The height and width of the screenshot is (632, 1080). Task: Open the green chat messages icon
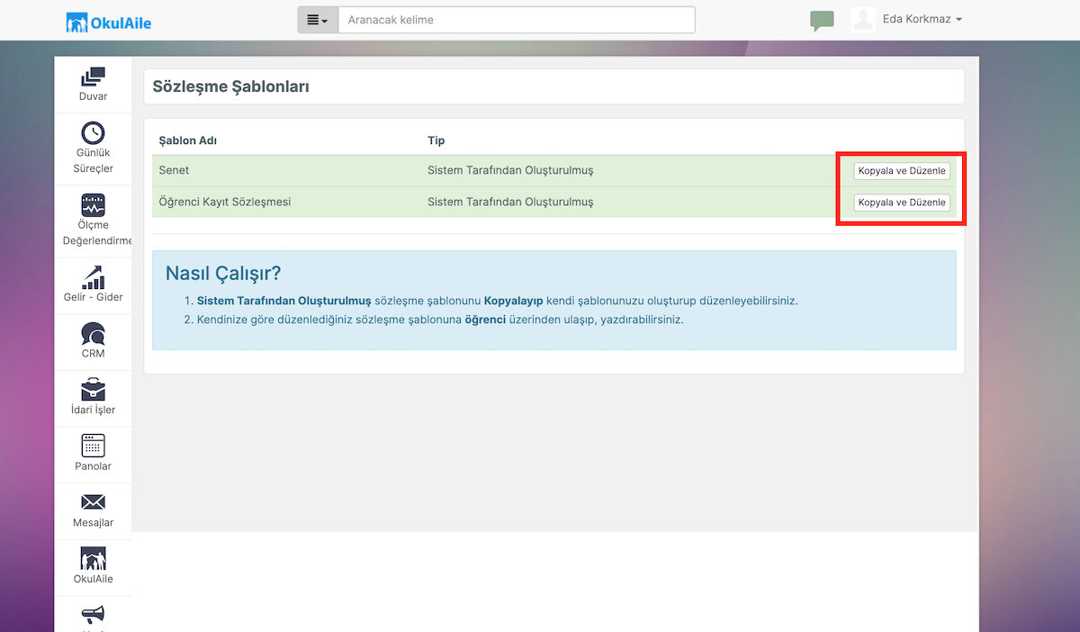[x=822, y=21]
